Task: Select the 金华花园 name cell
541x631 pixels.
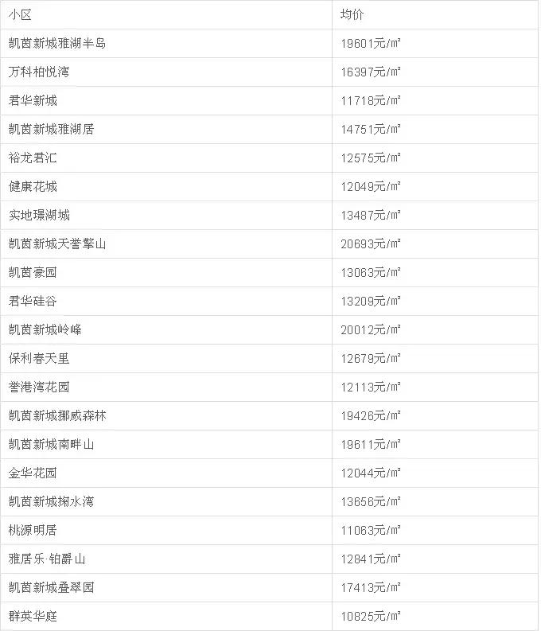Action: pyautogui.click(x=33, y=473)
